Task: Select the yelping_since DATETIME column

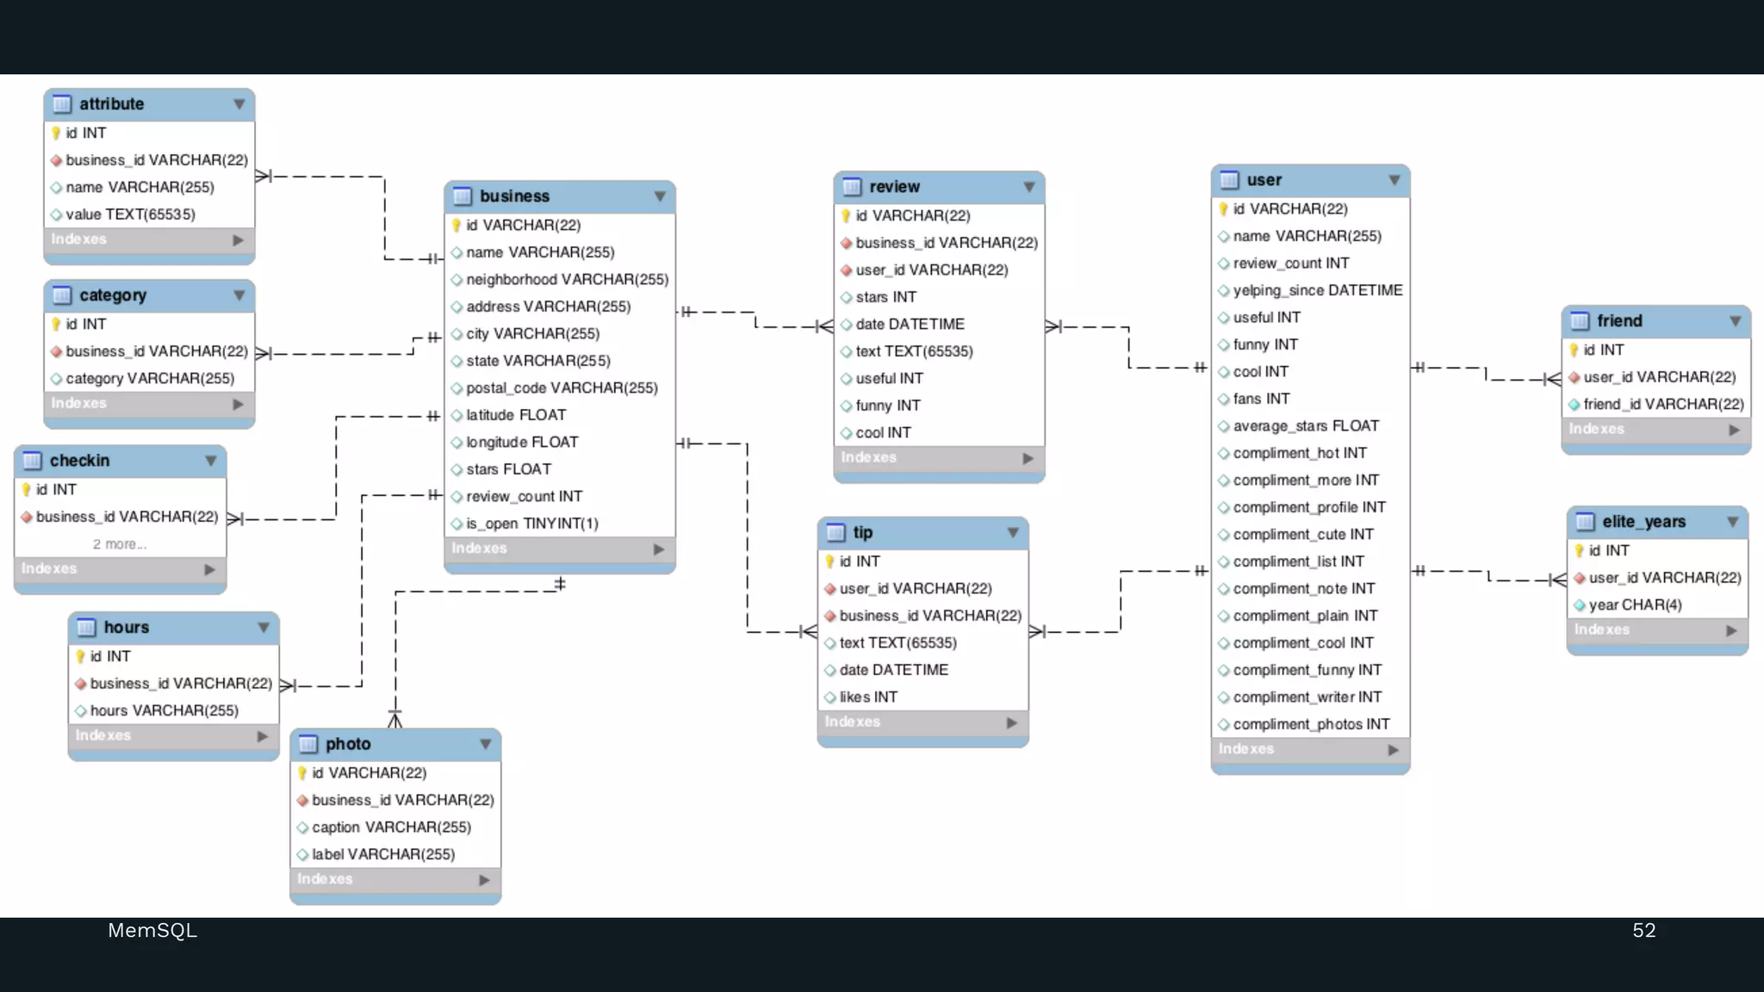Action: [1317, 290]
